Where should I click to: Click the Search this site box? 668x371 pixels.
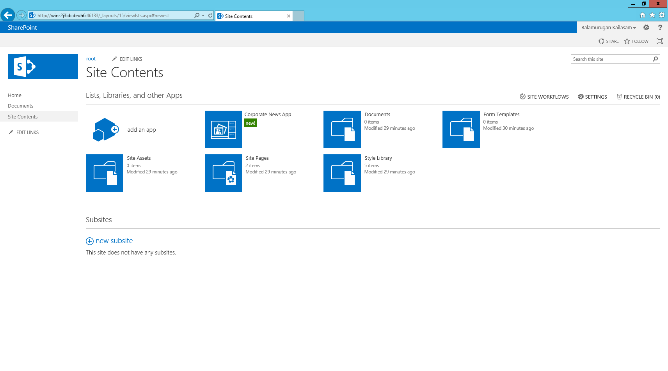[611, 59]
